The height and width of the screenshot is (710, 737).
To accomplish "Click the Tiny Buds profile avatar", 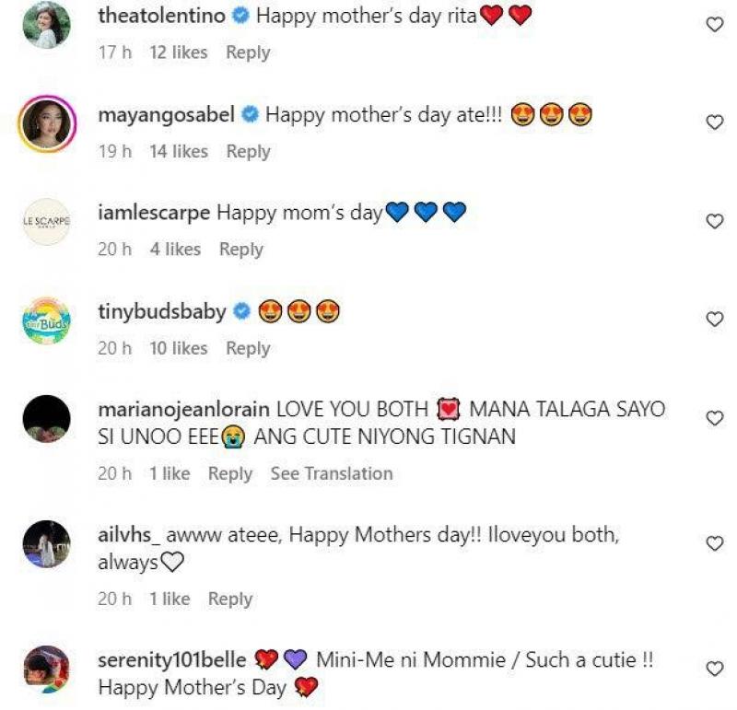I will pos(46,320).
